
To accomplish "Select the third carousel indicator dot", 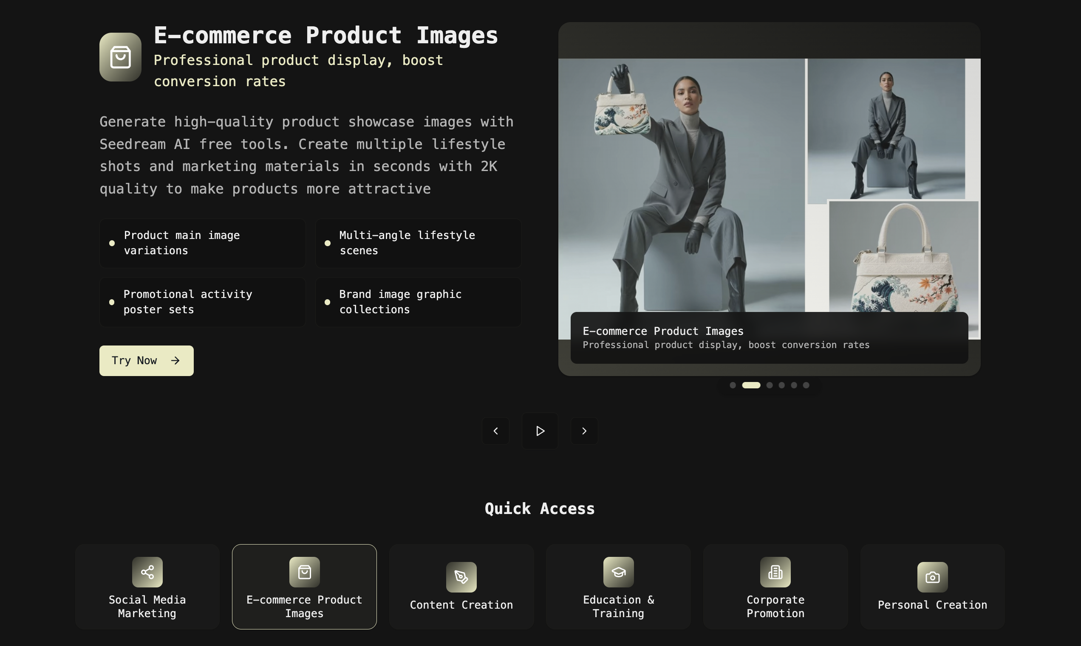I will point(770,385).
